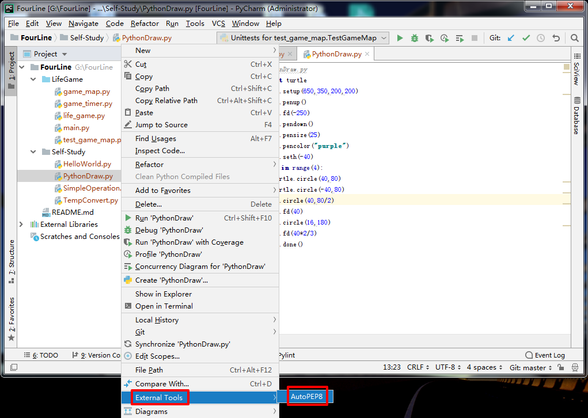Click the Debug bug icon in toolbar
Image resolution: width=588 pixels, height=418 pixels.
(415, 38)
